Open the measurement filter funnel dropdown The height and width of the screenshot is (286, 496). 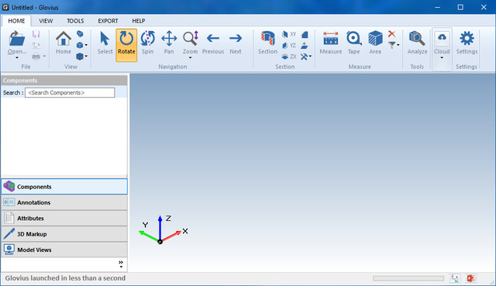click(x=394, y=45)
